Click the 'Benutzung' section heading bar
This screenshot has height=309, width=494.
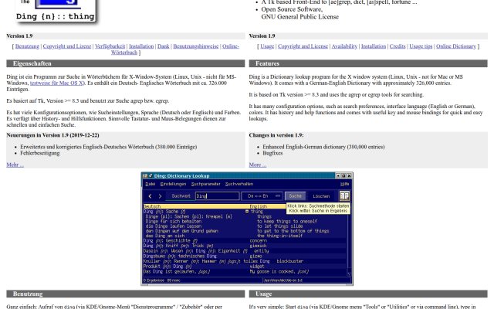click(x=125, y=294)
